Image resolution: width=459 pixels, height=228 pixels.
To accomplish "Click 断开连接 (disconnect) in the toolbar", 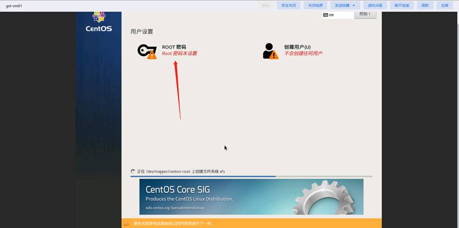I will (x=402, y=6).
